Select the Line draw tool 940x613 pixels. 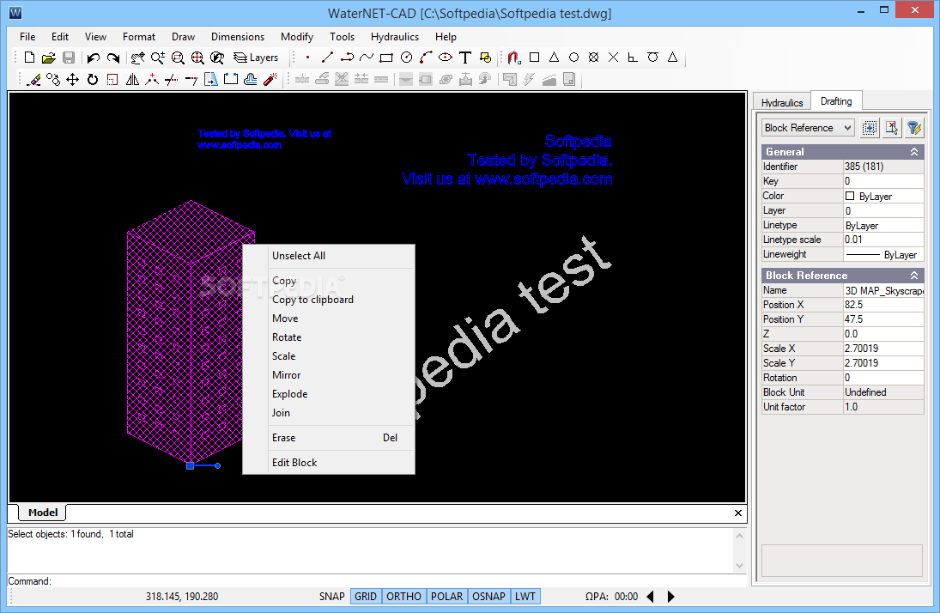[x=327, y=58]
